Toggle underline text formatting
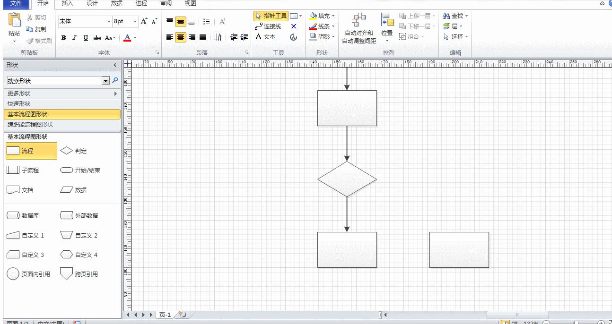 86,38
